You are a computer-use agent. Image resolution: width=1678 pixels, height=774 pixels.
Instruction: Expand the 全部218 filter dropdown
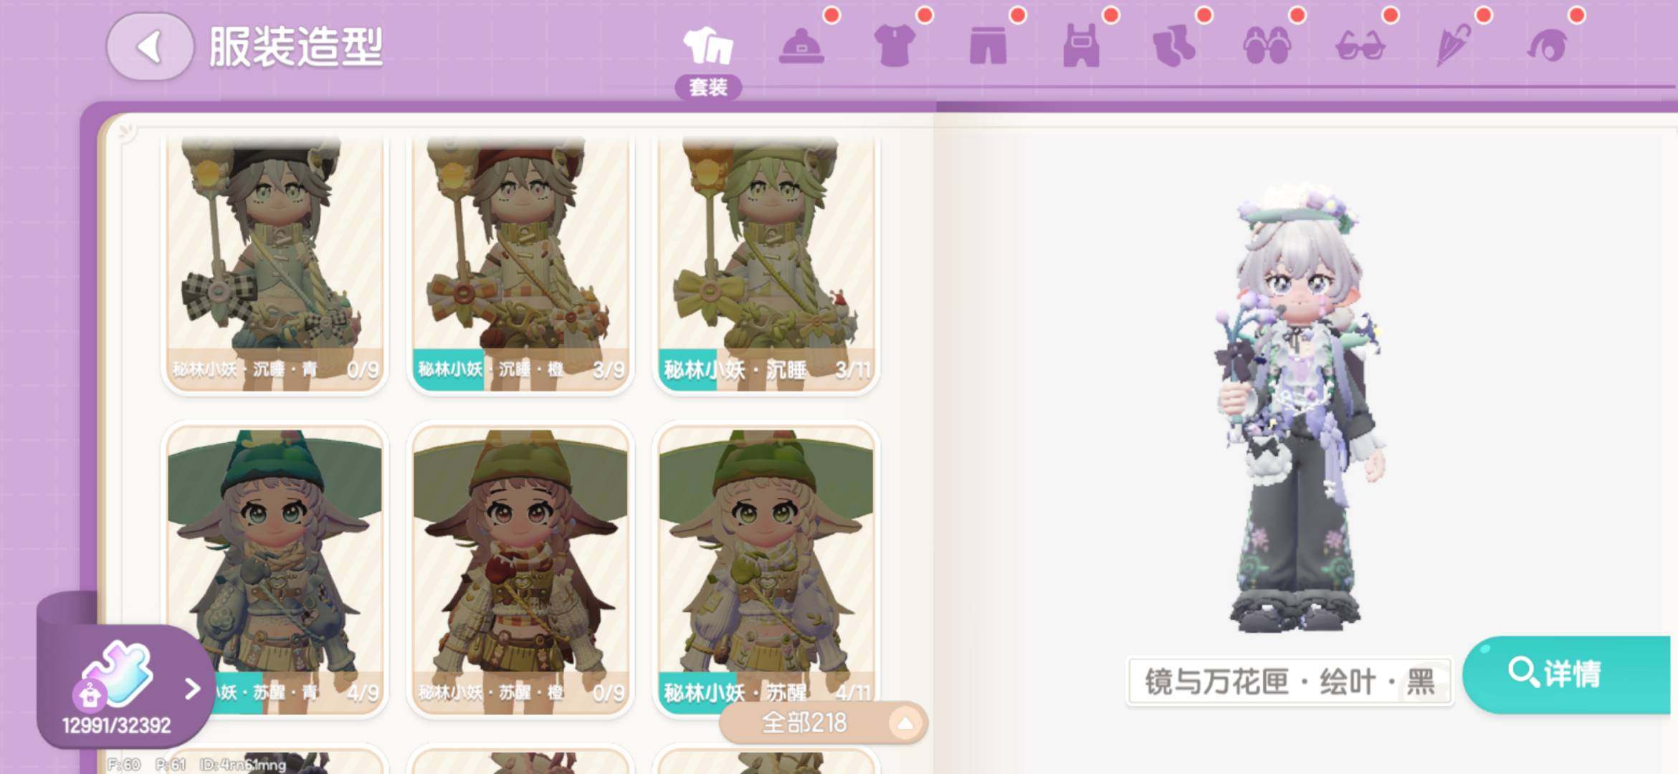click(823, 722)
